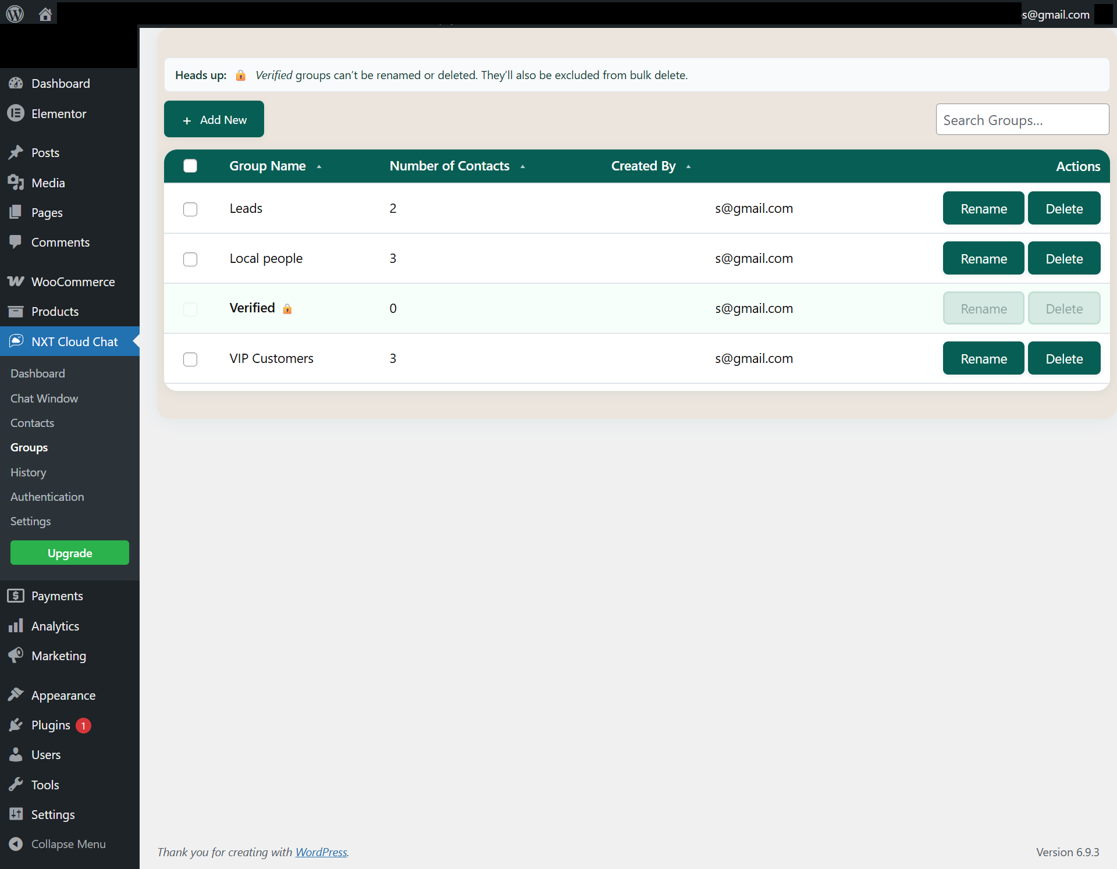Select the Appearance brush icon
1117x869 pixels.
[16, 695]
